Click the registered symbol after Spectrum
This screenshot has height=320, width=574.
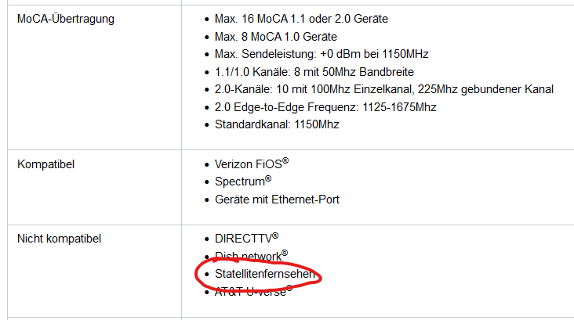(268, 179)
